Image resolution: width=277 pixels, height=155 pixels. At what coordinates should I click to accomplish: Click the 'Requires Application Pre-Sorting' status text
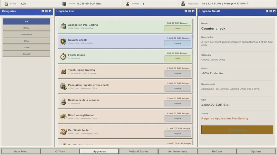(x=224, y=118)
